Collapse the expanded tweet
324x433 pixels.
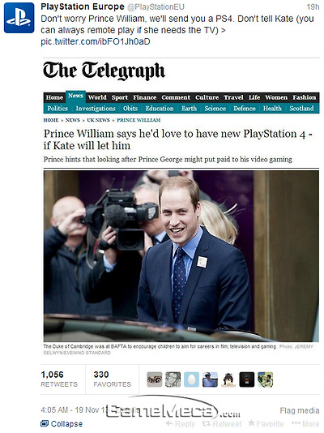click(62, 423)
